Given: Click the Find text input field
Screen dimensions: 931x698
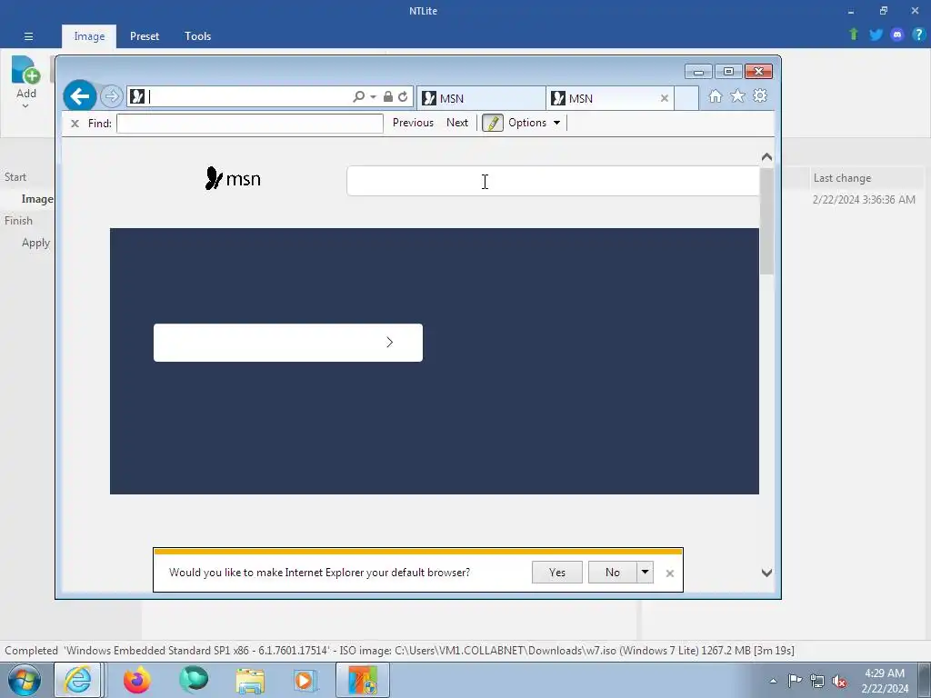Looking at the screenshot, I should [249, 124].
